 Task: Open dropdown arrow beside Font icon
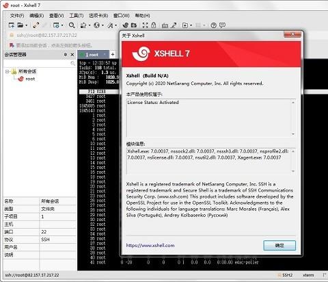click(116, 25)
